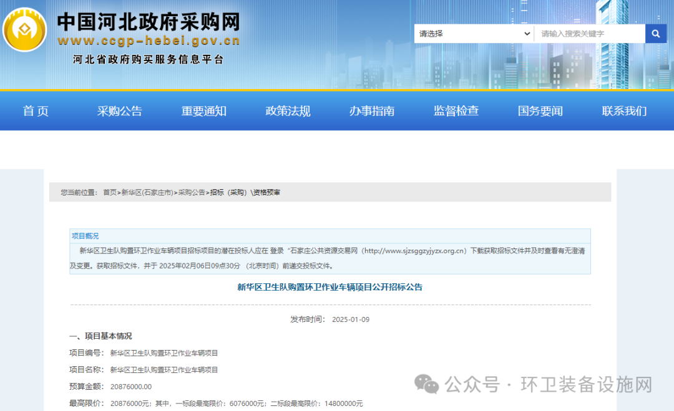The width and height of the screenshot is (674, 411).
Task: Open the 国务要闻 menu item
Action: pyautogui.click(x=540, y=111)
